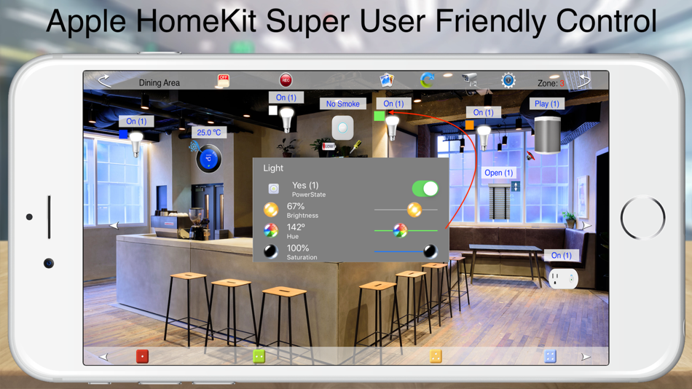The height and width of the screenshot is (389, 692).
Task: Click the white color swatch
Action: (273, 111)
